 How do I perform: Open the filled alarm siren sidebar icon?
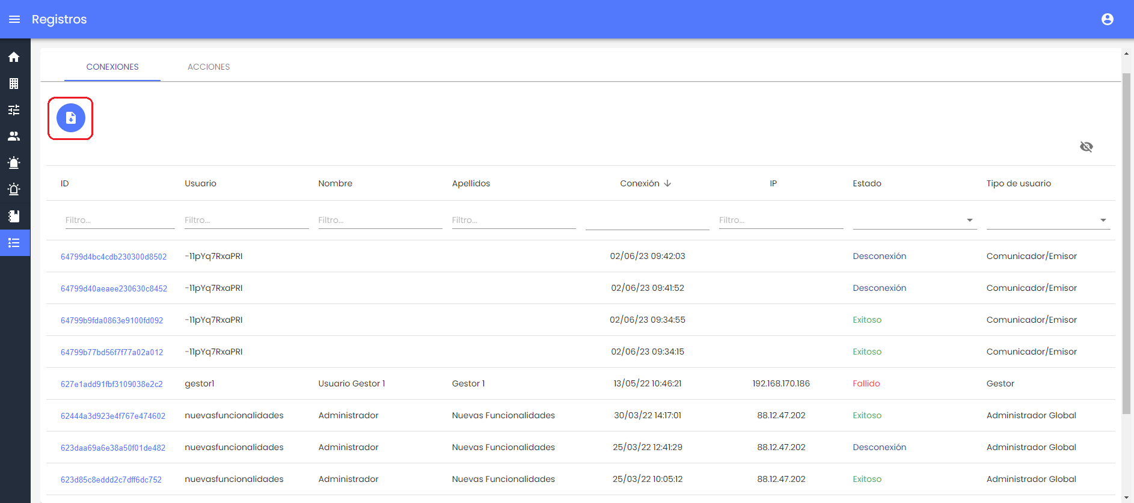click(x=14, y=163)
